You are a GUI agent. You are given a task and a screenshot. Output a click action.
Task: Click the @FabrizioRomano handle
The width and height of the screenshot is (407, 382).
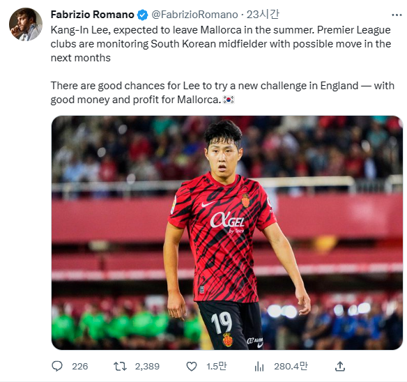[x=194, y=15]
